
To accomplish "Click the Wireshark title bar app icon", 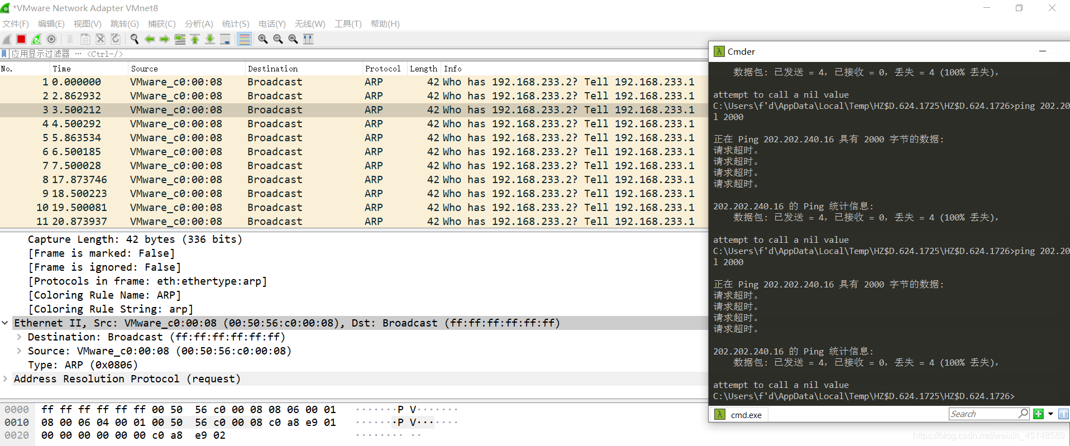I will 6,8.
